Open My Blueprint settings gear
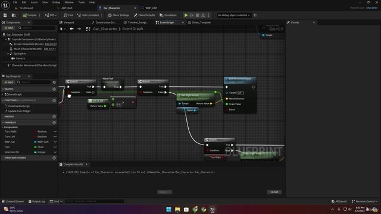 (x=54, y=82)
